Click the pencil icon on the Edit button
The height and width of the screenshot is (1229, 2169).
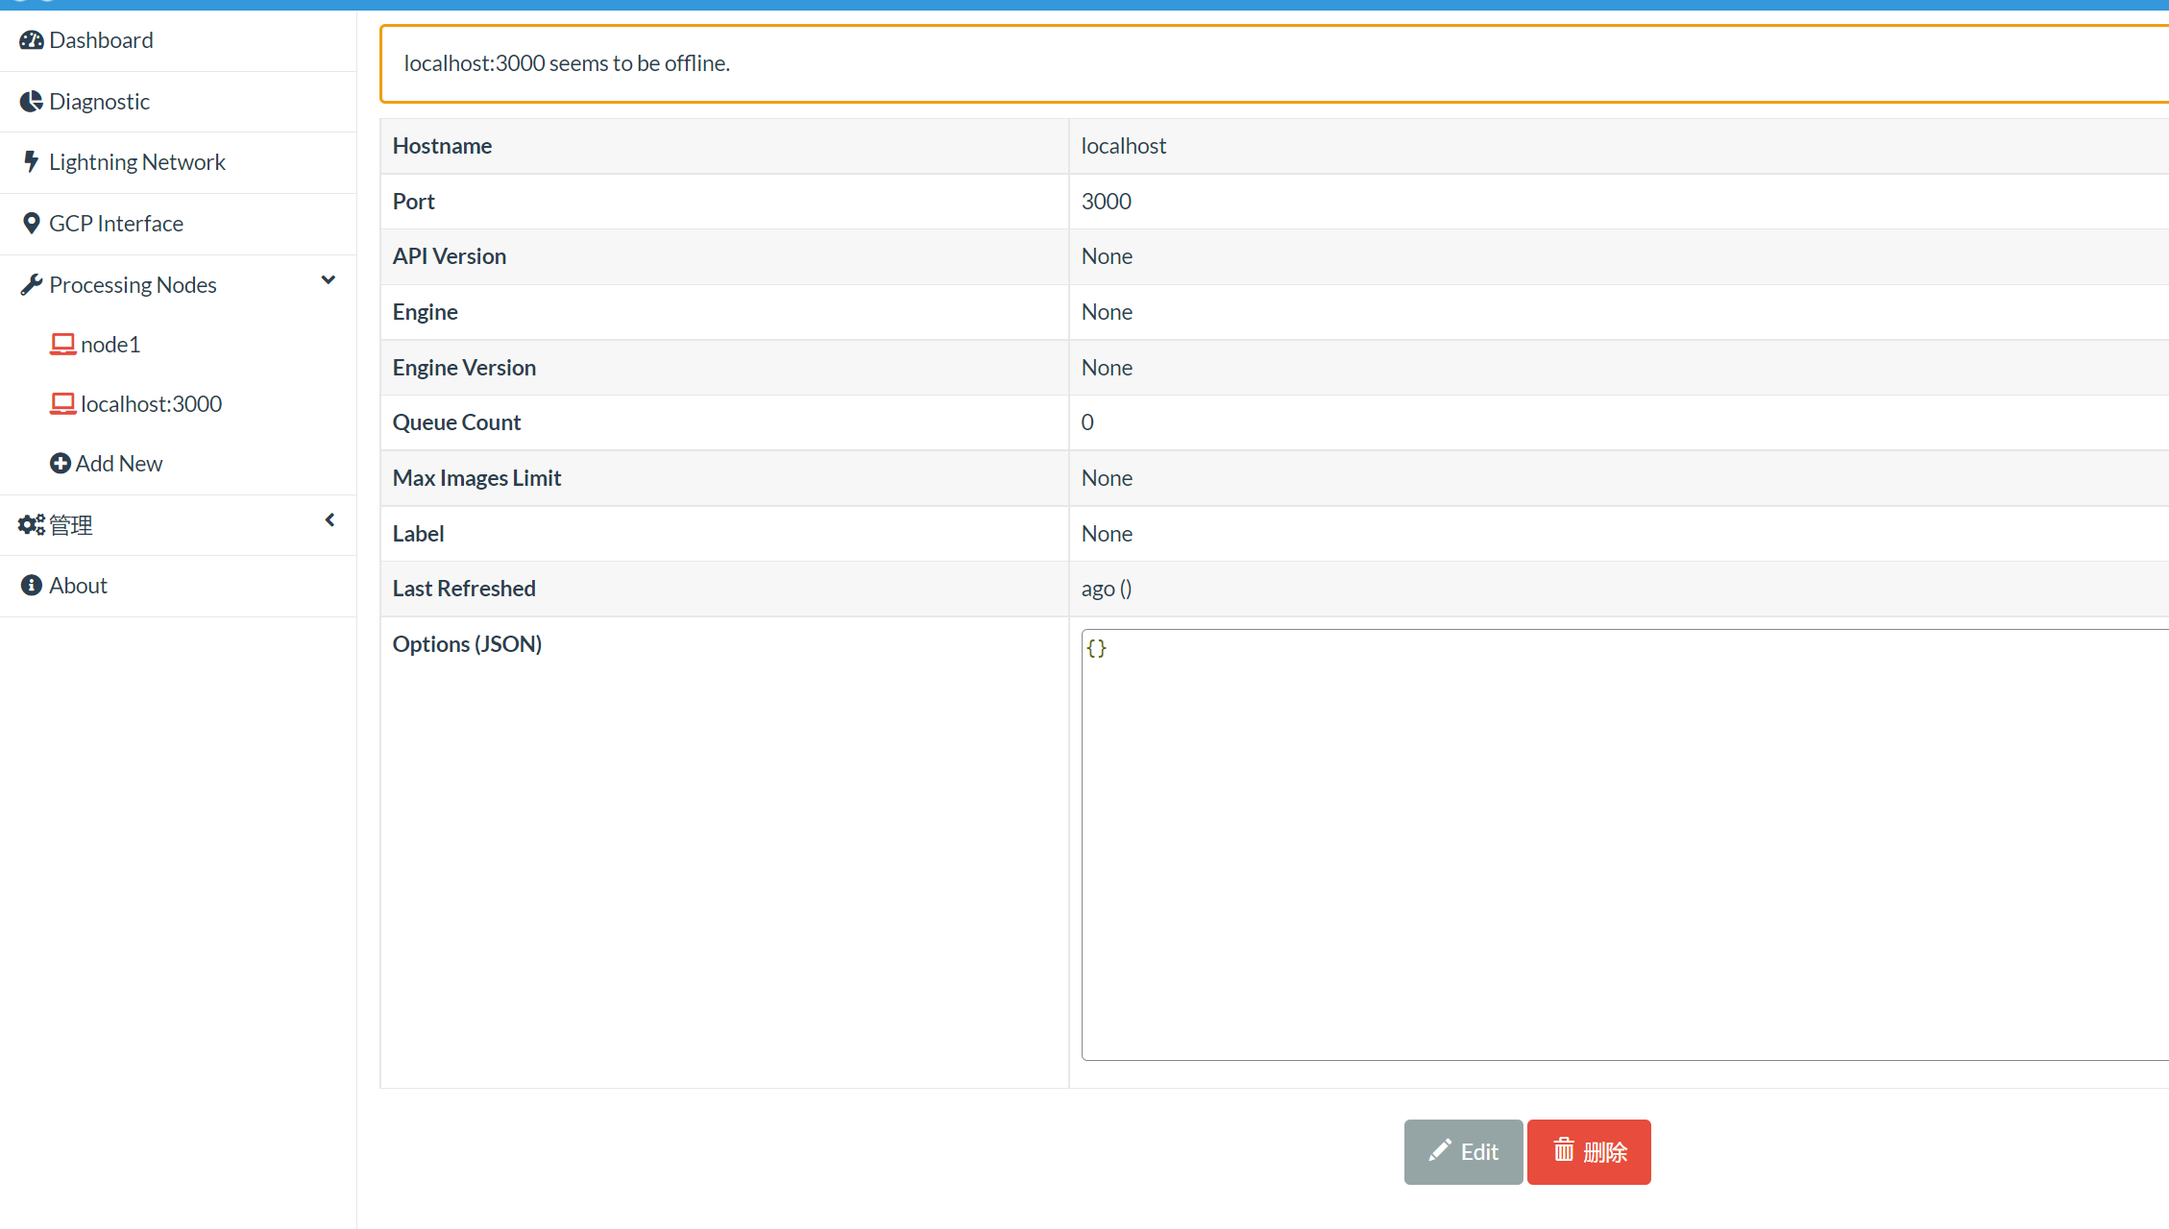(1439, 1151)
